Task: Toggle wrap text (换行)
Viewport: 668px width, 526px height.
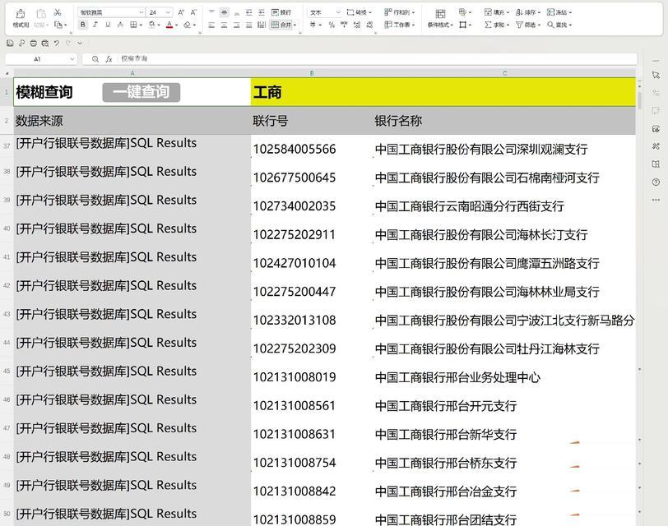Action: [x=281, y=12]
